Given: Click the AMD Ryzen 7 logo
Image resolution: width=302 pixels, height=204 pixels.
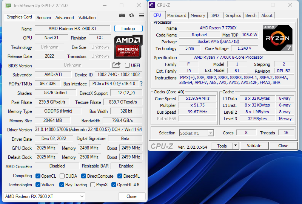Looking at the screenshot, I should click(x=277, y=38).
